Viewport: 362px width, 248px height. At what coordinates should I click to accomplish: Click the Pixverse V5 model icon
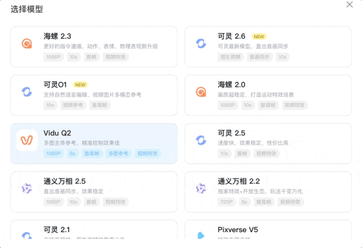coord(201,236)
